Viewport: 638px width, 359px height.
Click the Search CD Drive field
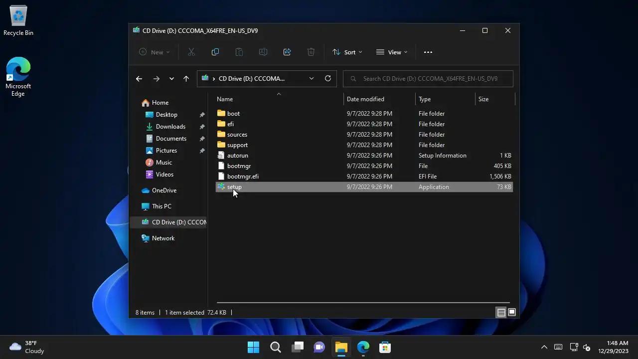point(428,79)
